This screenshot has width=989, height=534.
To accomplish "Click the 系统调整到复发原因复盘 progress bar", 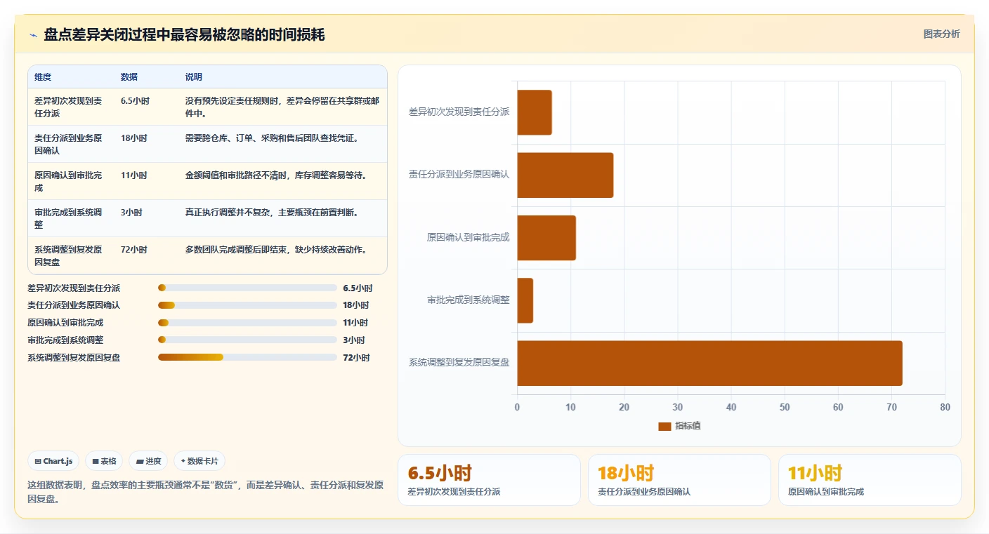I will pyautogui.click(x=247, y=357).
